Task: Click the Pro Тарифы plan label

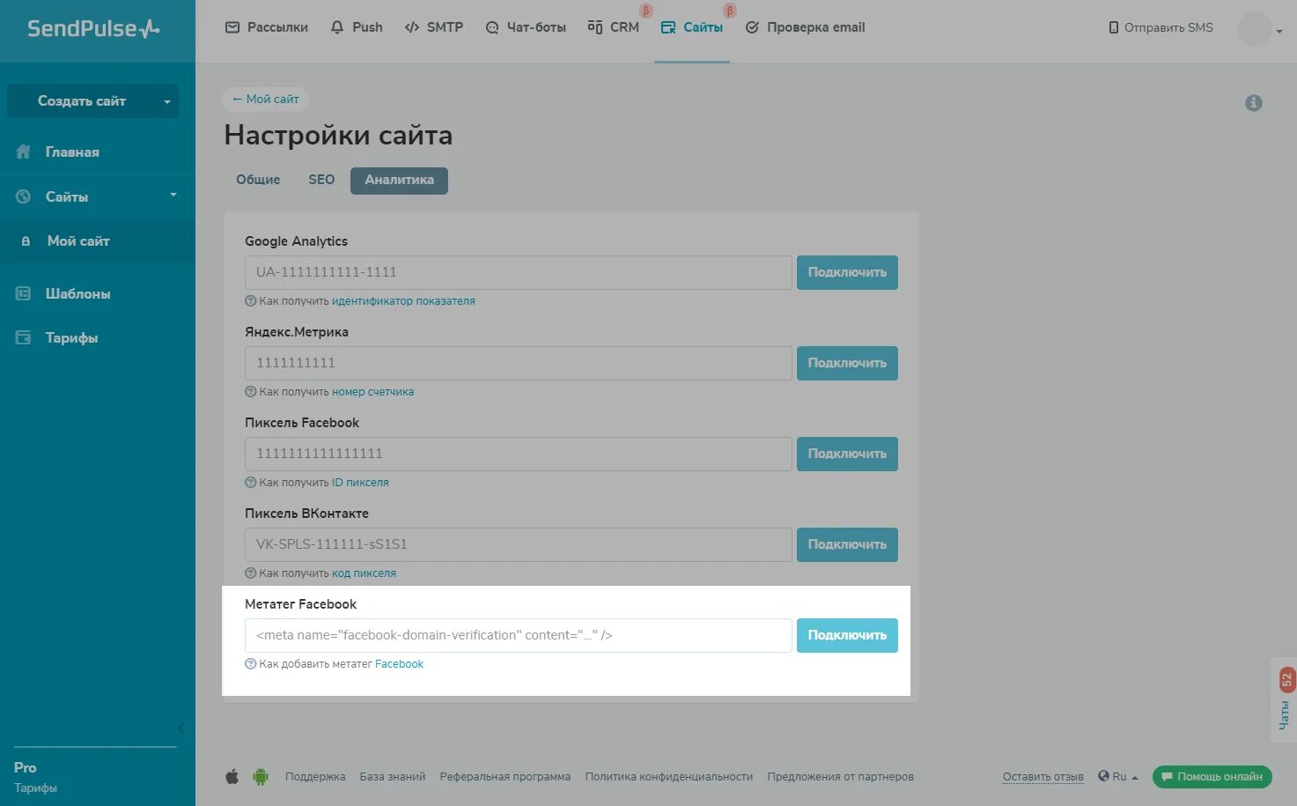Action: coord(35,777)
